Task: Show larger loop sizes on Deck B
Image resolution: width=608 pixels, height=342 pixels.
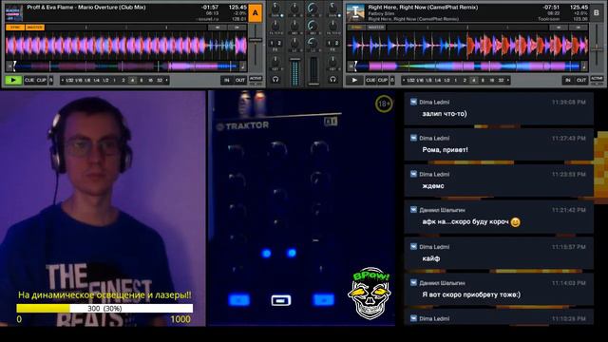Action: [x=508, y=80]
